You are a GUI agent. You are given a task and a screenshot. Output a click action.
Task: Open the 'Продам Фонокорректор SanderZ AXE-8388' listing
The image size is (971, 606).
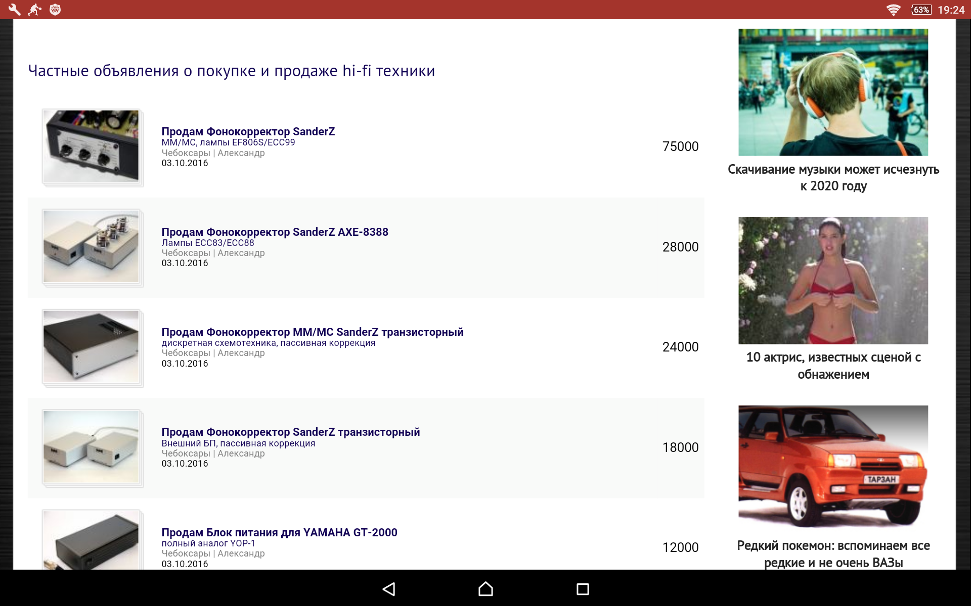tap(275, 232)
